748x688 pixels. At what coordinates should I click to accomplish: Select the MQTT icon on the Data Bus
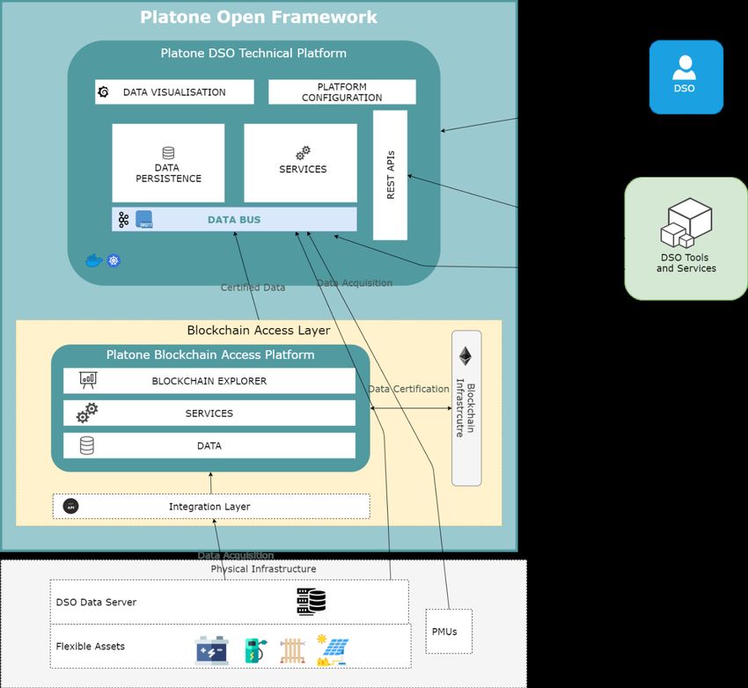pyautogui.click(x=144, y=219)
